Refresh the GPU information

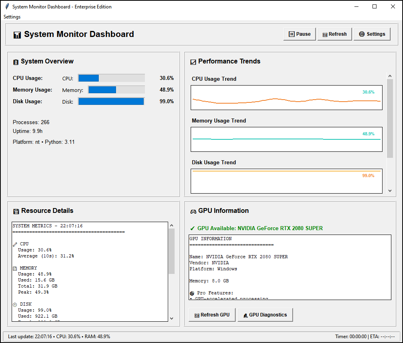212,315
